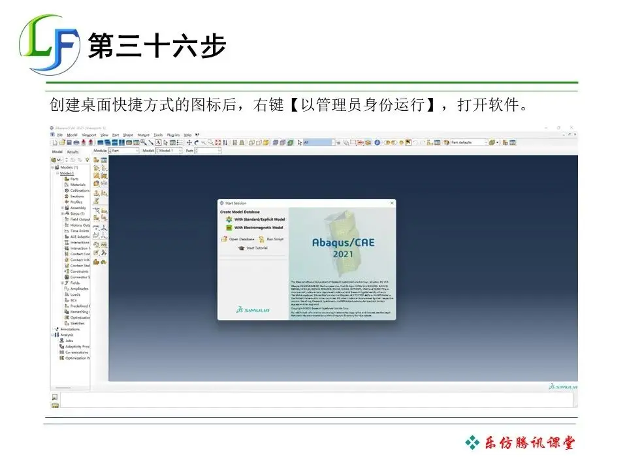Select the Rotate View tool

point(196,142)
